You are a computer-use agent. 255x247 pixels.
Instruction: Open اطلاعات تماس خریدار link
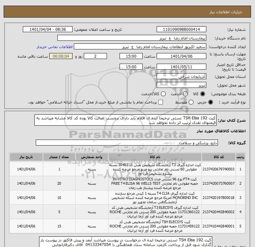click(x=55, y=47)
